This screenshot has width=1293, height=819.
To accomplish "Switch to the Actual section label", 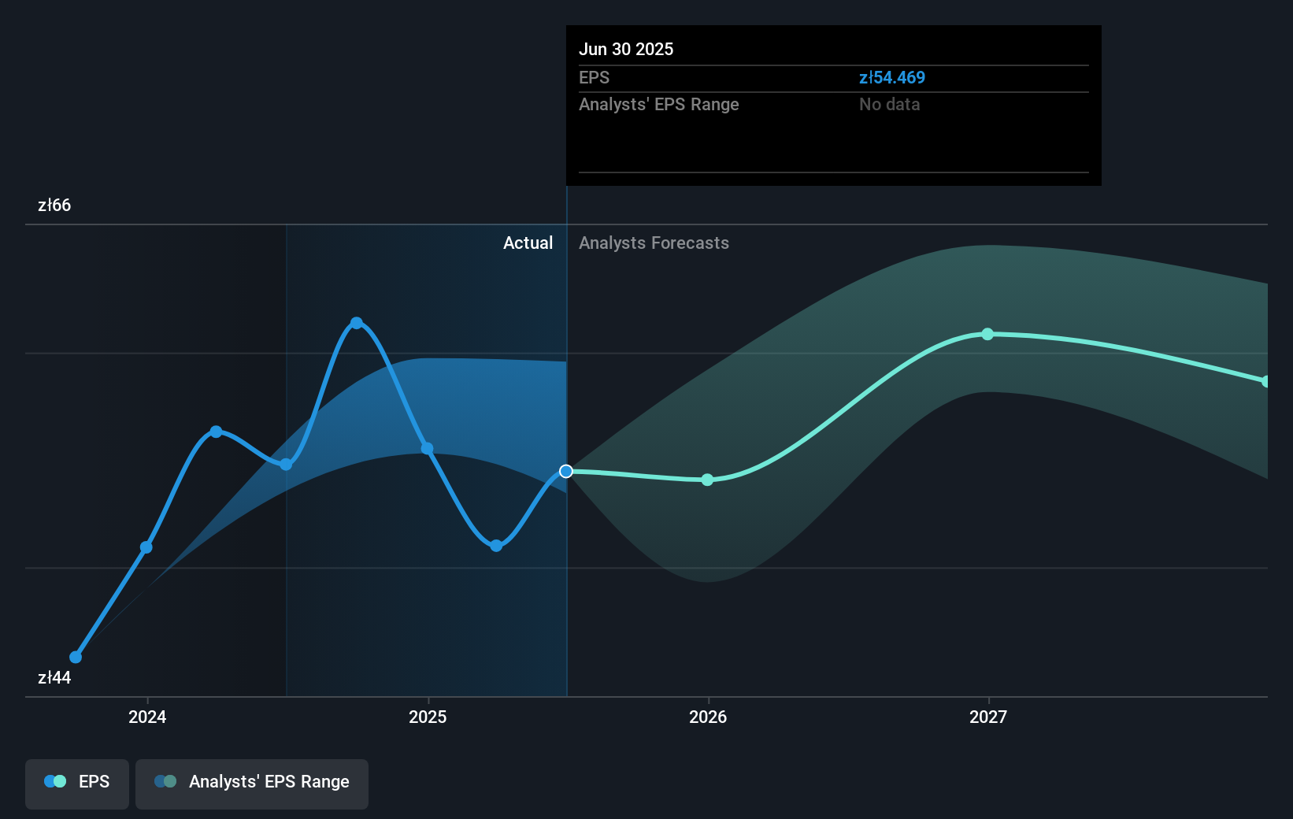I will pos(528,243).
